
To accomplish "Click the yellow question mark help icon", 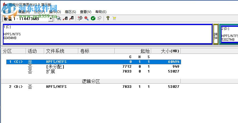I will [x=108, y=18].
